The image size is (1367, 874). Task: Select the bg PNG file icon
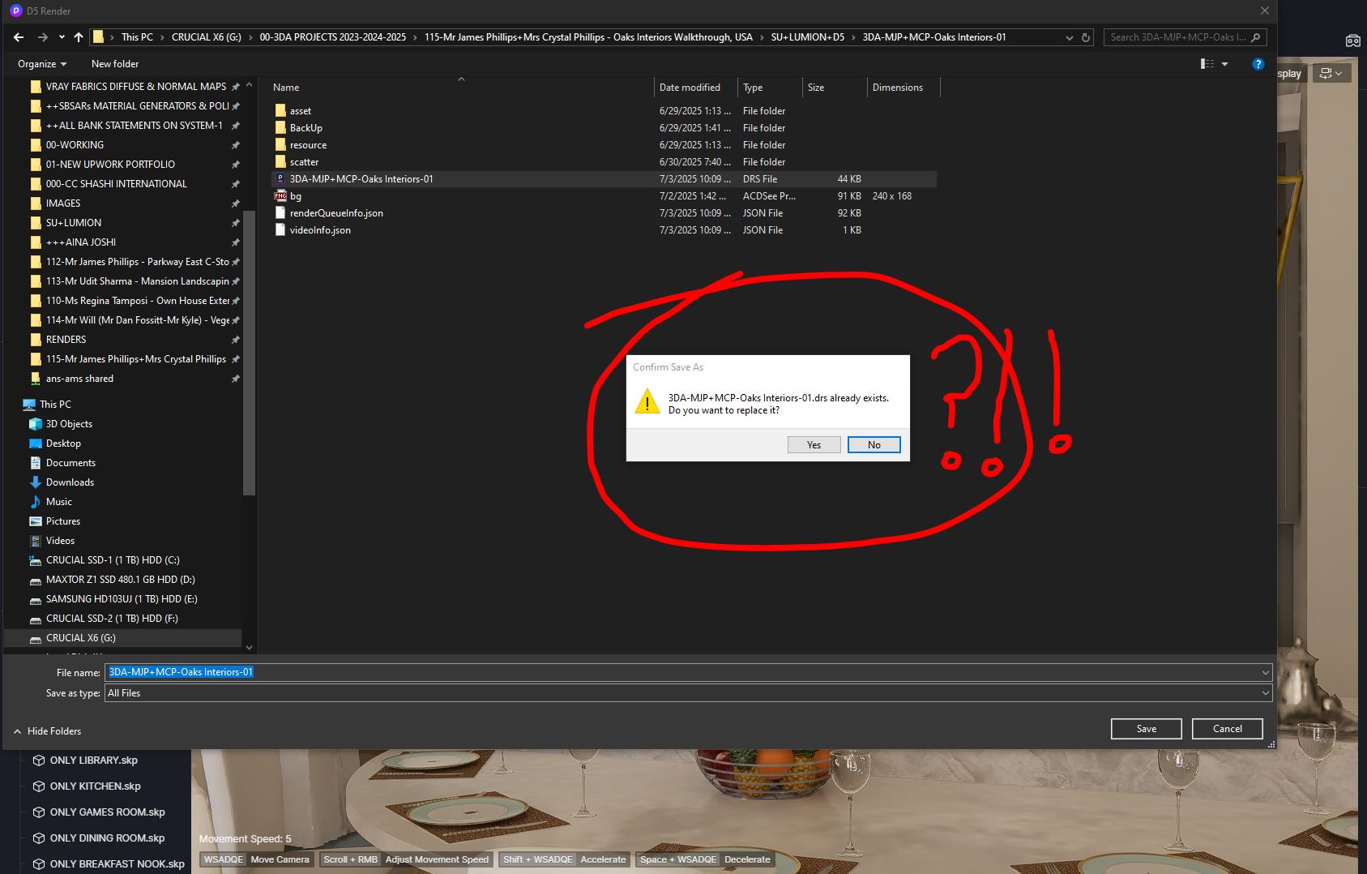(x=280, y=196)
